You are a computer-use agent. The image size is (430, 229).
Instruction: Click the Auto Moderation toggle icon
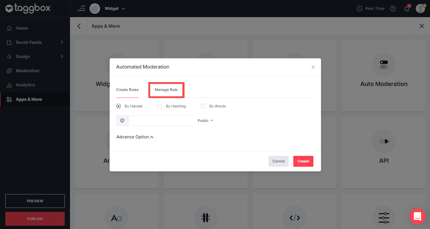pos(383,64)
